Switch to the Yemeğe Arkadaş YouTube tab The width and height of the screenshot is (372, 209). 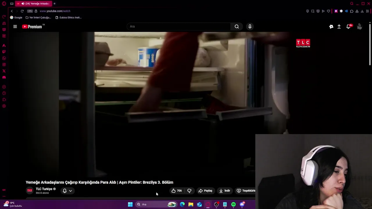pos(33,3)
